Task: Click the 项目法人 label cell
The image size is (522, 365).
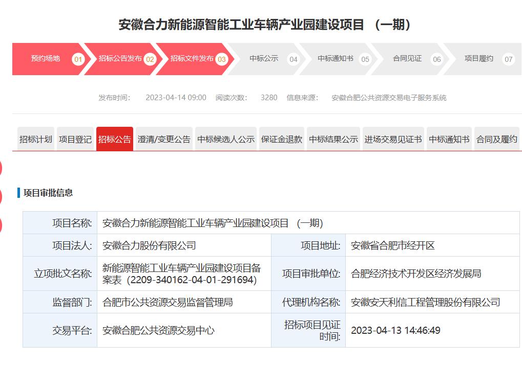Action: pos(60,245)
